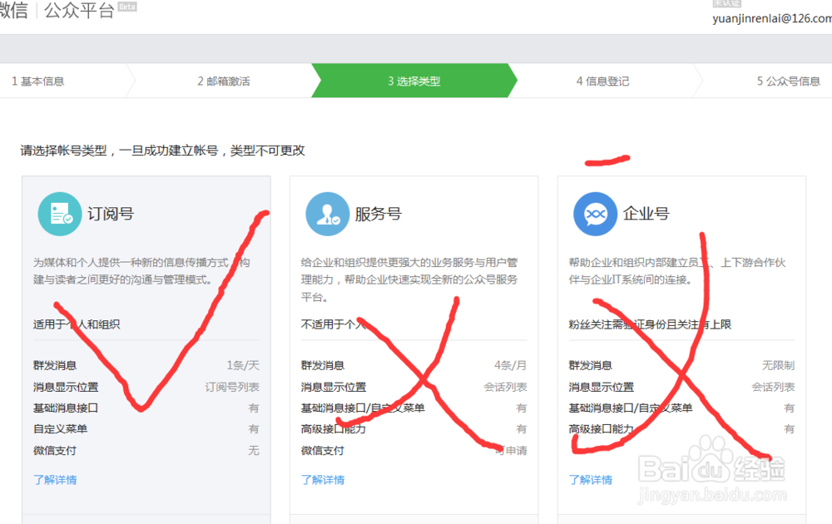This screenshot has height=524, width=832.
Task: Click 4条/月 value in 服务号 card
Action: click(511, 365)
